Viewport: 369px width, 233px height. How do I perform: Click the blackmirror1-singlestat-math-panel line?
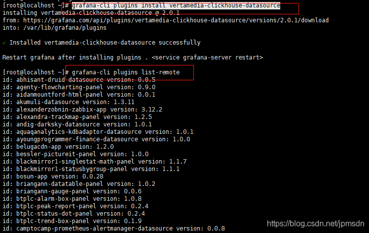(94, 162)
